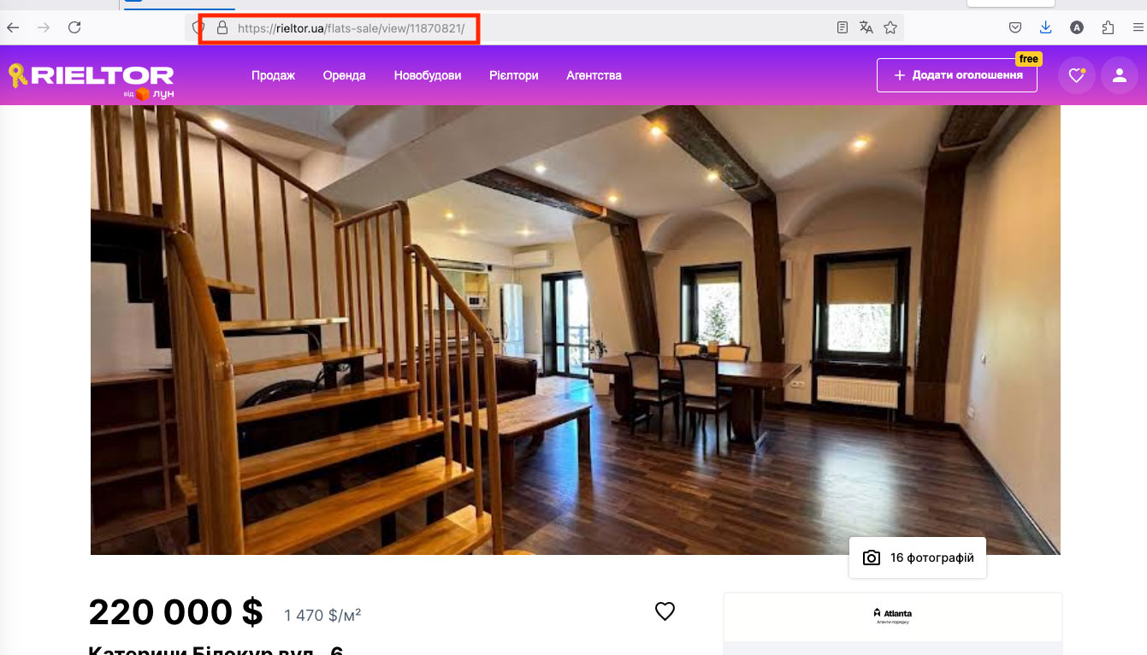Bookmark this page with the star
This screenshot has width=1147, height=655.
890,28
